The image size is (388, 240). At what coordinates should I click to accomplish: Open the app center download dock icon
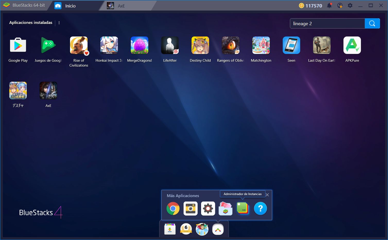point(170,229)
